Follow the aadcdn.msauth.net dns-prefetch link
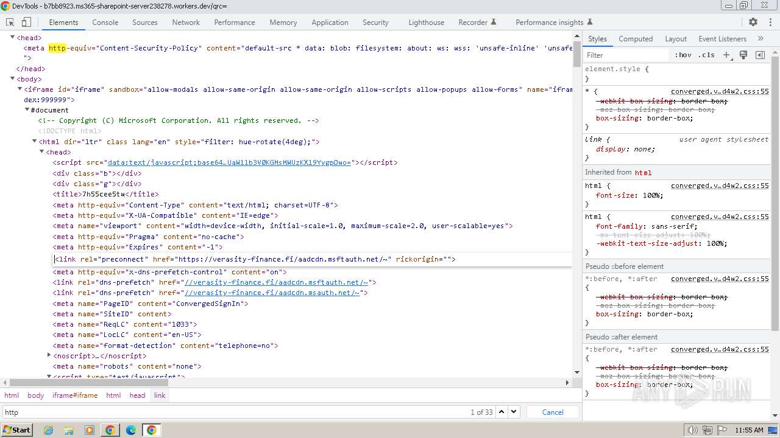 click(272, 293)
